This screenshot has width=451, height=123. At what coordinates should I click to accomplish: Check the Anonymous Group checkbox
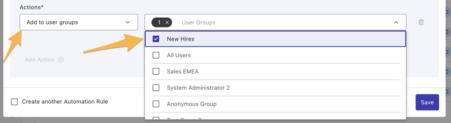pyautogui.click(x=156, y=104)
